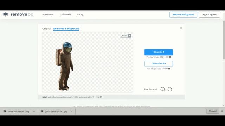
Task: Close the downloads bar
Action: pos(222,111)
